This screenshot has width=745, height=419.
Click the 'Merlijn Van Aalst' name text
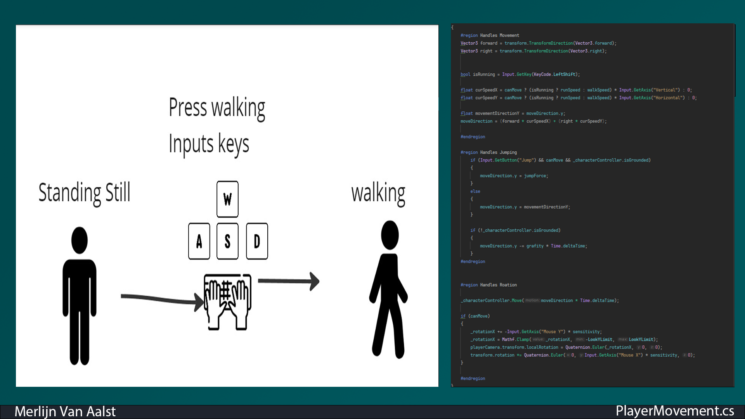[65, 412]
